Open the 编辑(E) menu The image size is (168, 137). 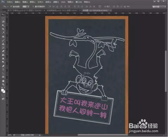pos(17,2)
